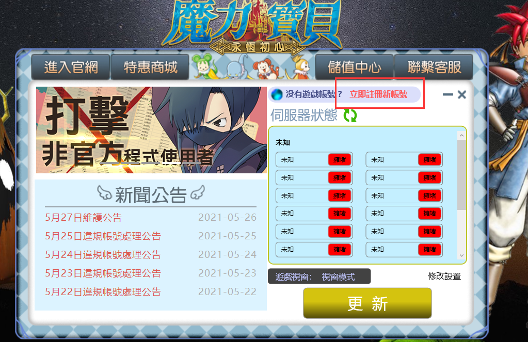Minimize the launcher with the dash icon
This screenshot has width=528, height=342.
click(x=448, y=94)
